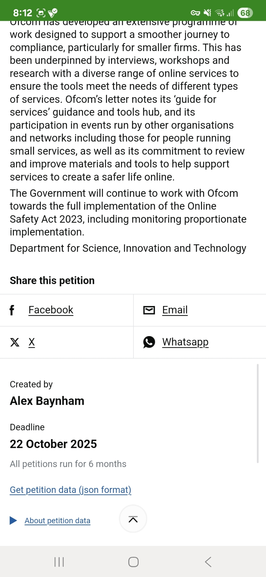Open Get petition data json link
266x577 pixels.
tap(70, 490)
